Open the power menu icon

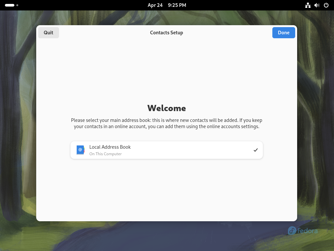pyautogui.click(x=326, y=5)
